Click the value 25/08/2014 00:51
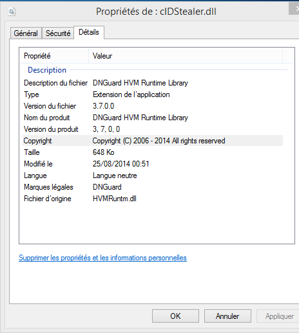 coord(121,164)
